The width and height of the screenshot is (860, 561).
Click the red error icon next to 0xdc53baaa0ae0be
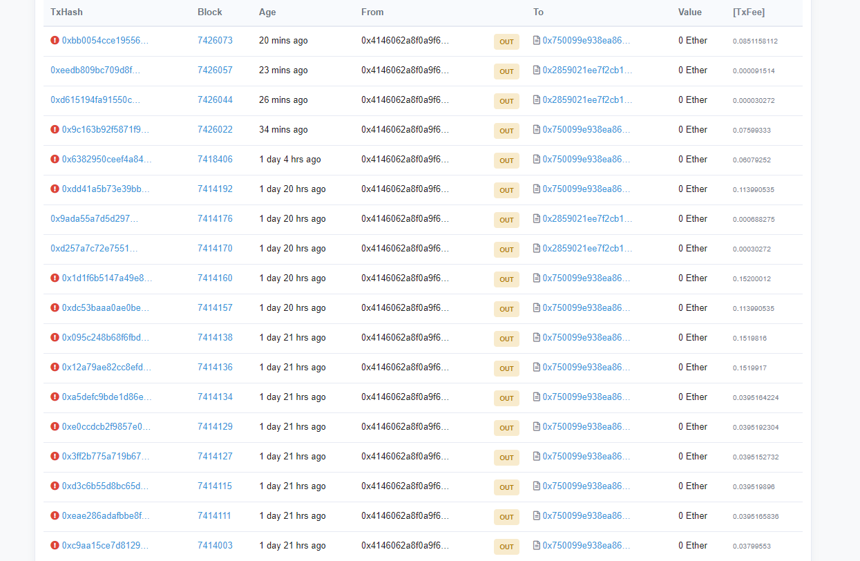[55, 307]
